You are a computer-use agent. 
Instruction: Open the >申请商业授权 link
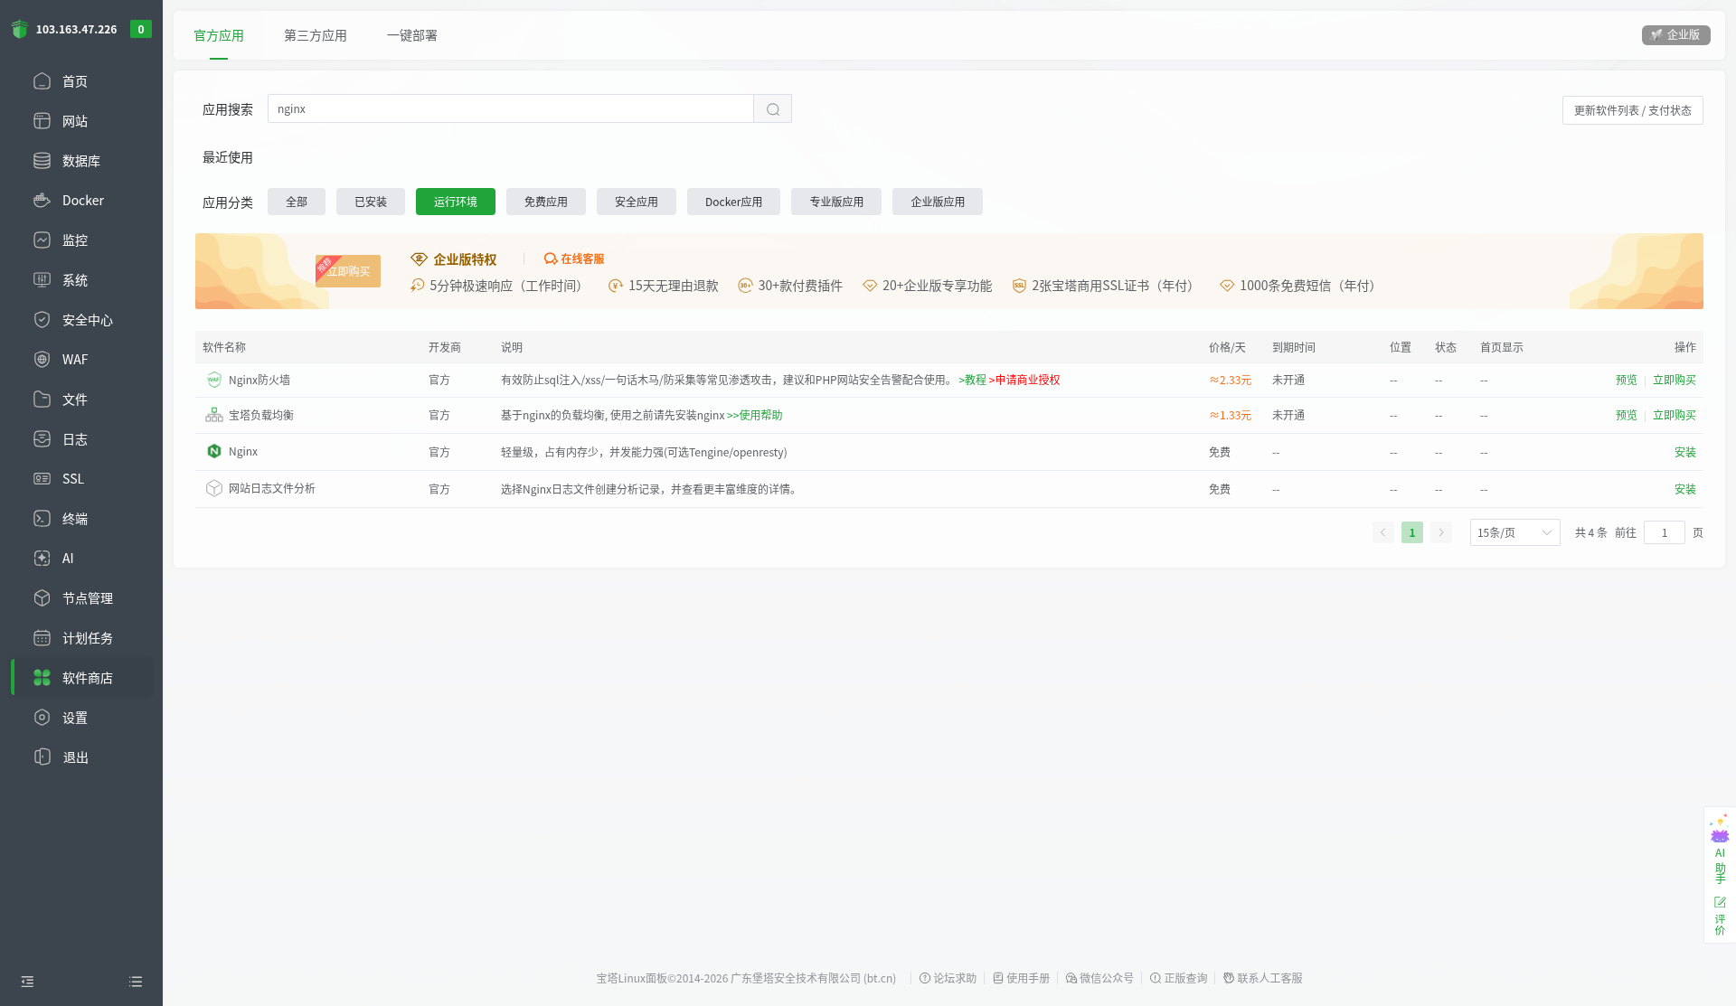point(1024,381)
